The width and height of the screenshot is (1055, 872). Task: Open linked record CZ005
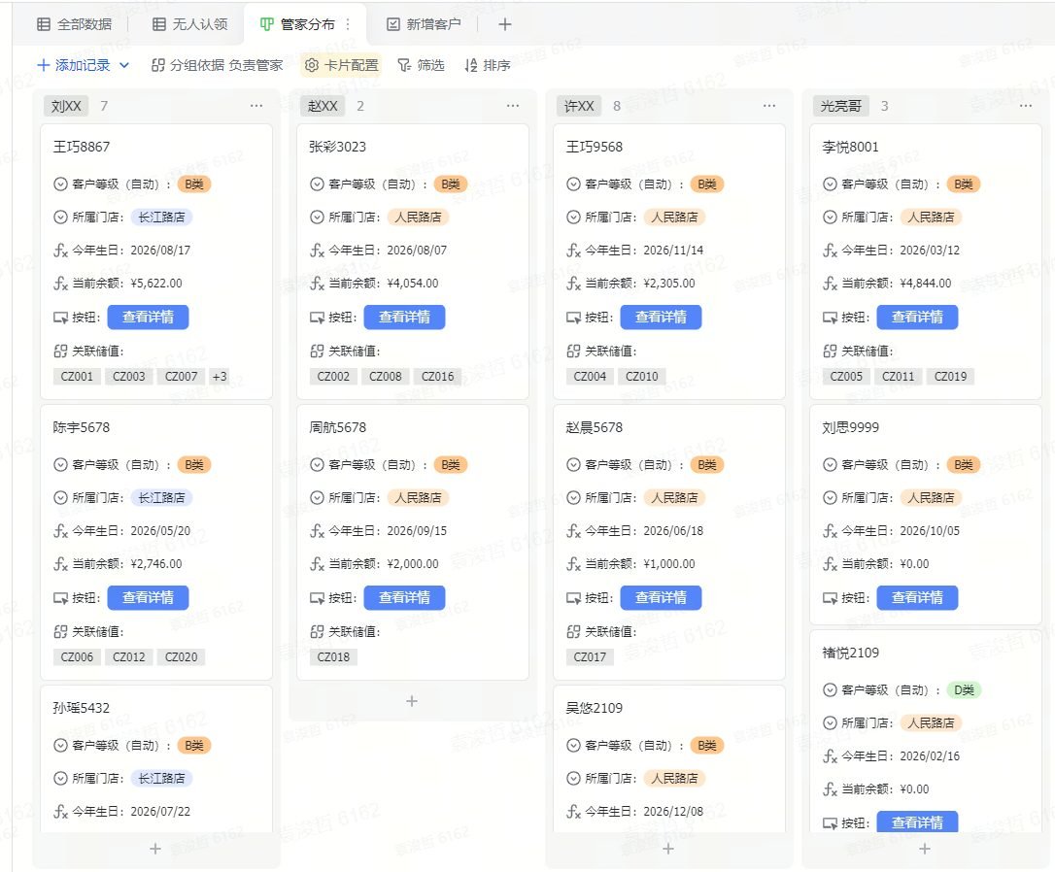(x=846, y=377)
